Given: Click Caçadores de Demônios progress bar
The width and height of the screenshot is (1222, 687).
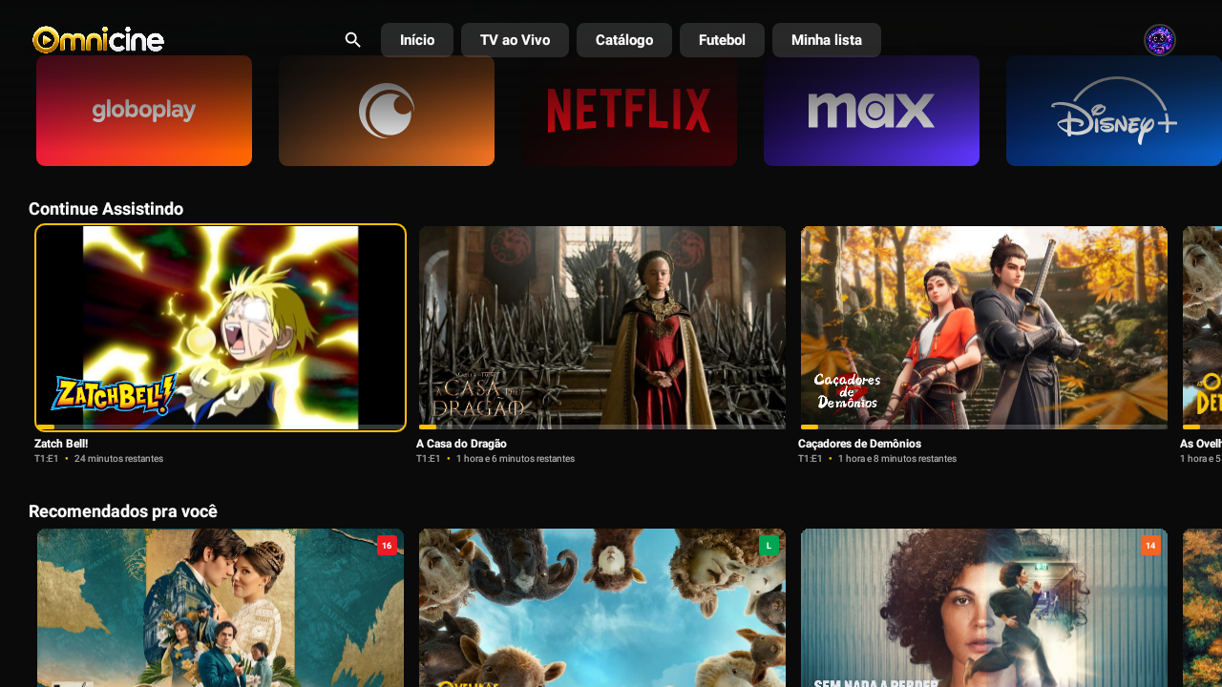Looking at the screenshot, I should coord(984,427).
